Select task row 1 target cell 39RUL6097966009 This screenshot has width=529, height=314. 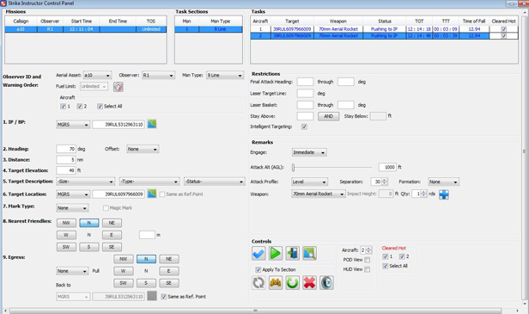(292, 29)
